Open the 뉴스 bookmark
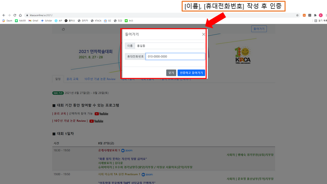Screen dimensions: 327x184 click(x=129, y=21)
